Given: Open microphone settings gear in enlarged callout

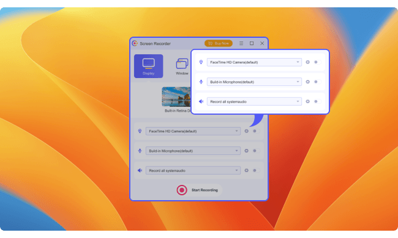Looking at the screenshot, I should click(307, 82).
